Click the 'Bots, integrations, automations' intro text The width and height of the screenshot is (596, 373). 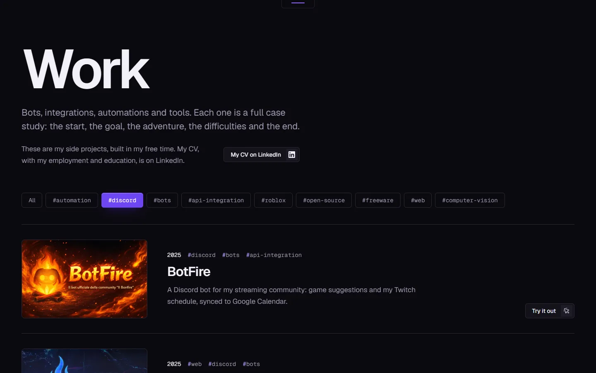161,119
